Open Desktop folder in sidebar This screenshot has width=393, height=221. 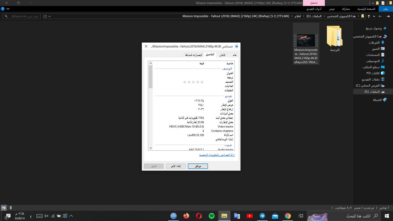[x=374, y=67]
